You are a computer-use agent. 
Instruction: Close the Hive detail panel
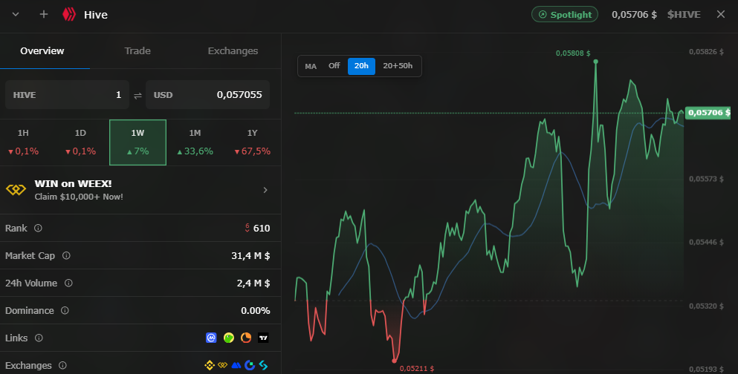(721, 14)
